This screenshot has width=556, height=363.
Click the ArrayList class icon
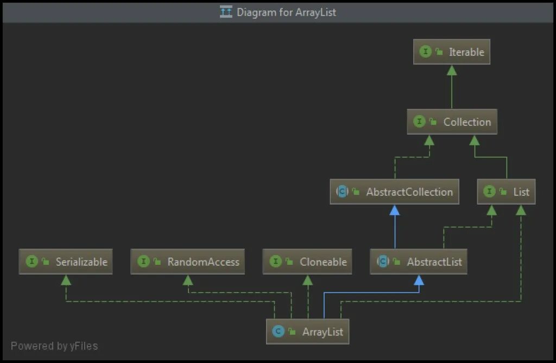279,331
